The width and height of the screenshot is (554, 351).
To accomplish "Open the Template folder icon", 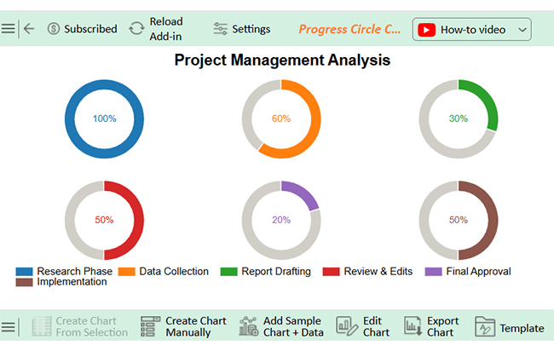I will [x=484, y=327].
